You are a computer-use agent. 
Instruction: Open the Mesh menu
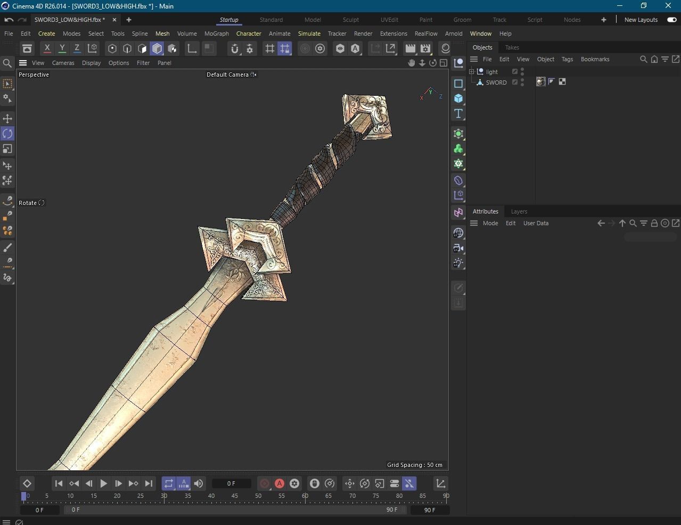point(162,34)
